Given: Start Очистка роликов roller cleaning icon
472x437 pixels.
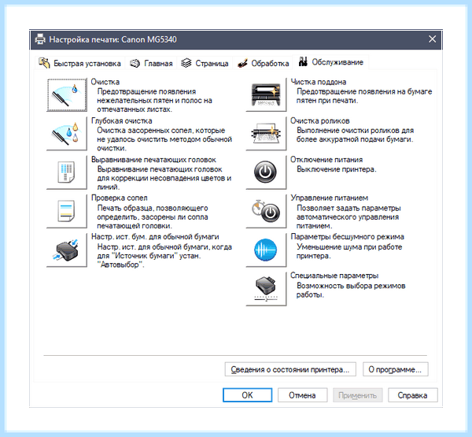Looking at the screenshot, I should click(266, 134).
